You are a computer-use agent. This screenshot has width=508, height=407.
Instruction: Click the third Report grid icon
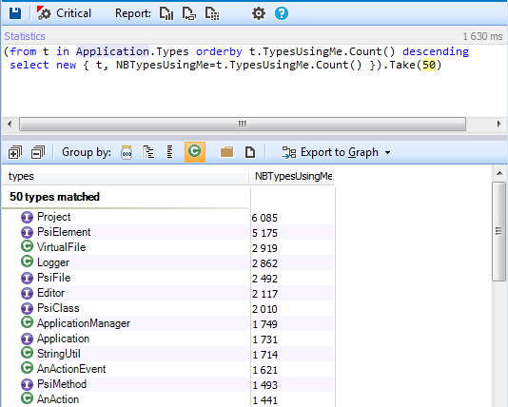click(212, 13)
